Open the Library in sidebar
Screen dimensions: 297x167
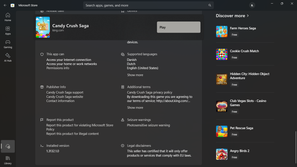(x=8, y=160)
